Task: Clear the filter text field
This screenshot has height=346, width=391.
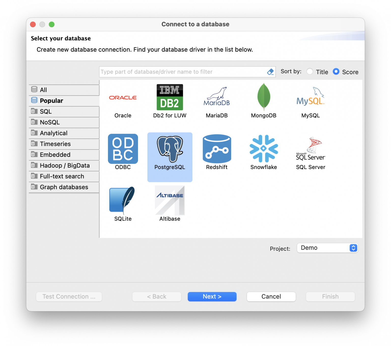Action: click(x=270, y=72)
